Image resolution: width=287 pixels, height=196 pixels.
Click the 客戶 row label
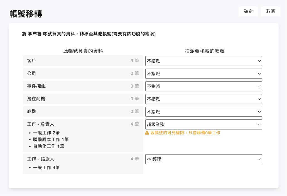[31, 61]
